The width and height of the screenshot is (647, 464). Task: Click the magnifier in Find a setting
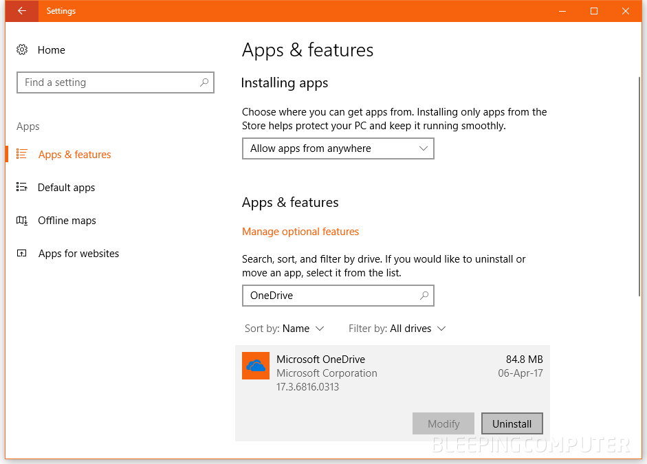pos(204,82)
